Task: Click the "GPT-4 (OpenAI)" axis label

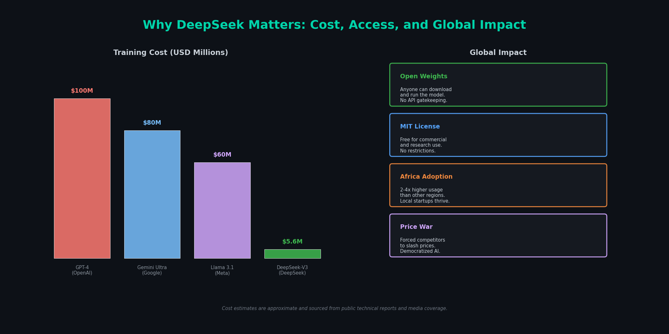Action: [82, 270]
